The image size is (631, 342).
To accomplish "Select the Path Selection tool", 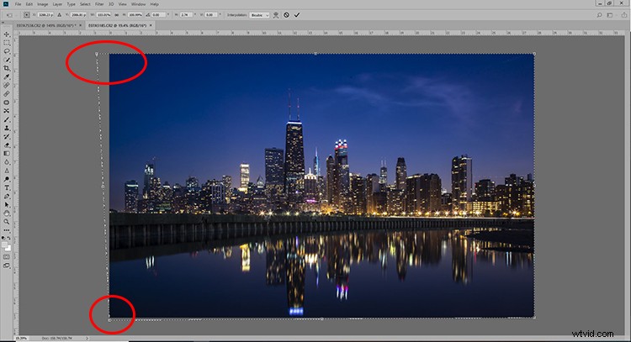I will tap(7, 204).
